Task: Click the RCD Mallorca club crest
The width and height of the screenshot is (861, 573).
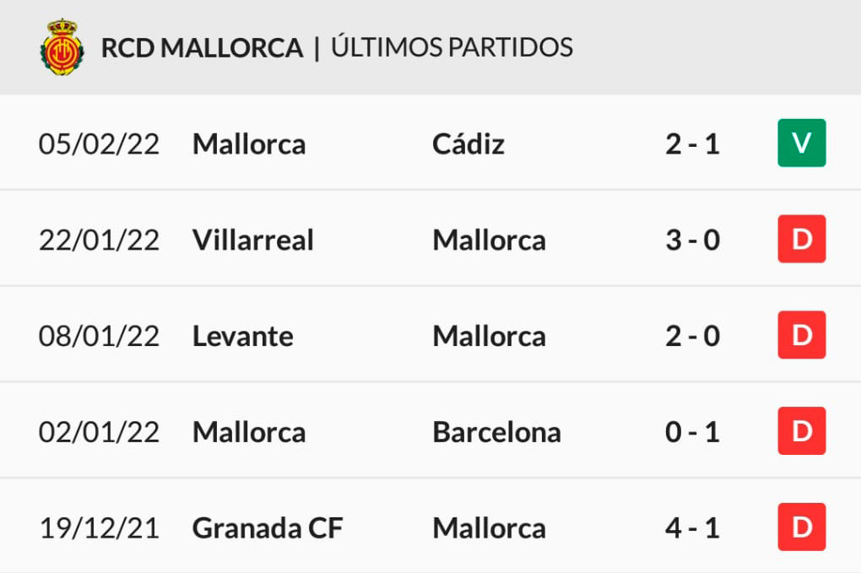Action: click(62, 47)
